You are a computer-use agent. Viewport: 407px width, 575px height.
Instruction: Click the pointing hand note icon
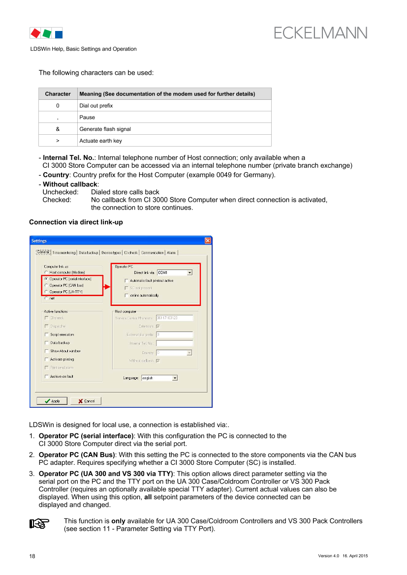(38, 524)
